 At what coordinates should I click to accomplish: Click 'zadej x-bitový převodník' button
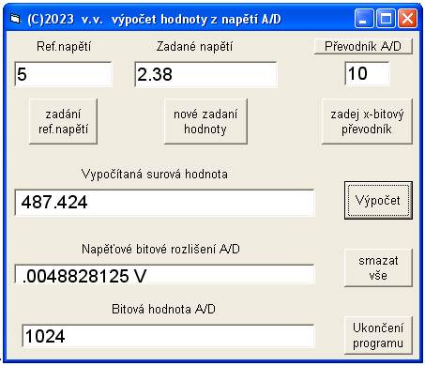pyautogui.click(x=367, y=121)
